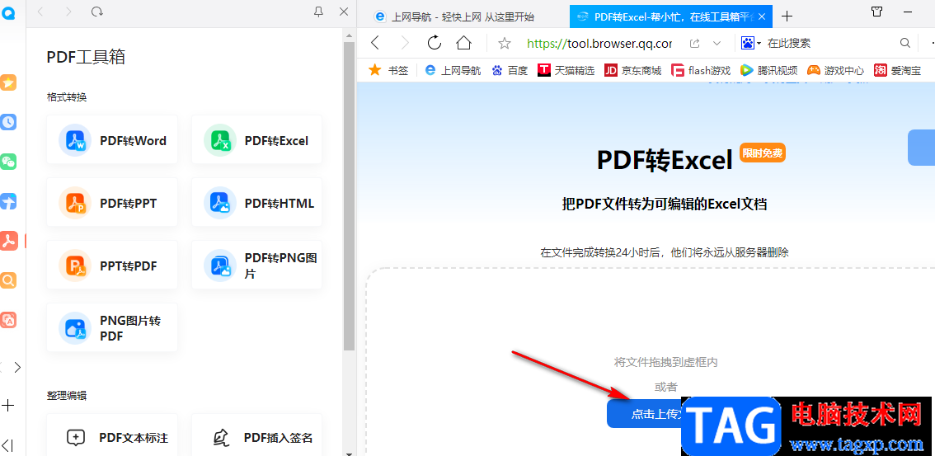
Task: Refresh the PDF工具箱 side panel
Action: pos(97,12)
